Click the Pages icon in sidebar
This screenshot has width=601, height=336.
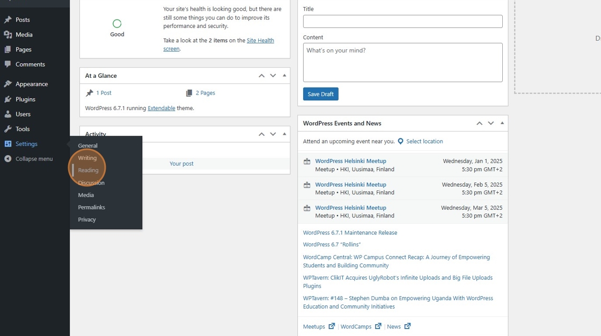click(8, 49)
